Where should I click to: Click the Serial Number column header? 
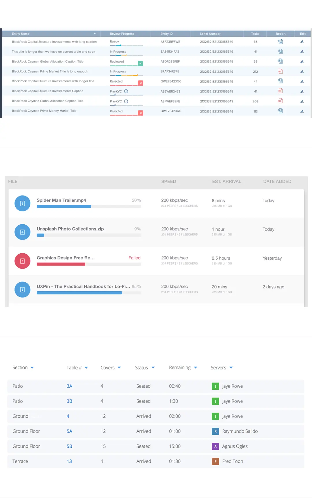click(x=210, y=34)
